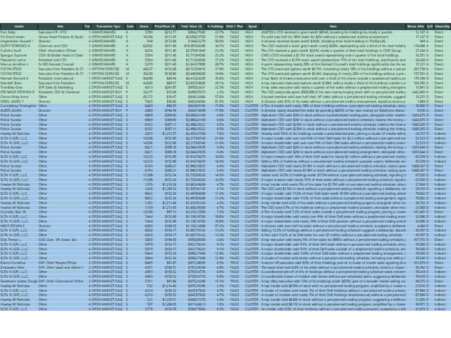
Task: Click the "Signal" column header
Action: (x=252, y=27)
